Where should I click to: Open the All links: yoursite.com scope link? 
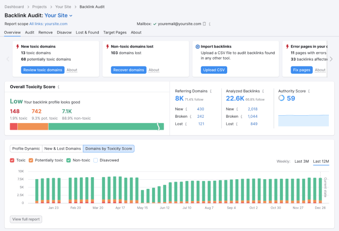pos(48,24)
